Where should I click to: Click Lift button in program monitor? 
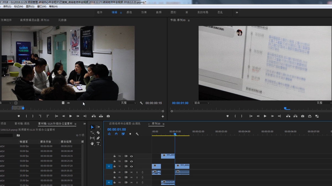(288, 116)
